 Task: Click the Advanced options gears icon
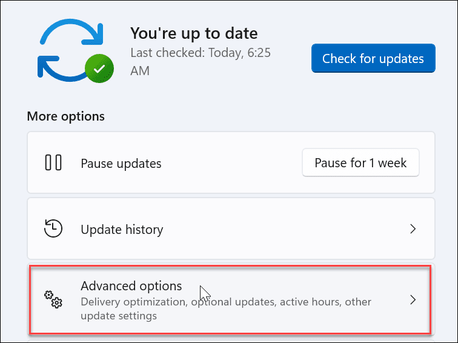tap(53, 299)
